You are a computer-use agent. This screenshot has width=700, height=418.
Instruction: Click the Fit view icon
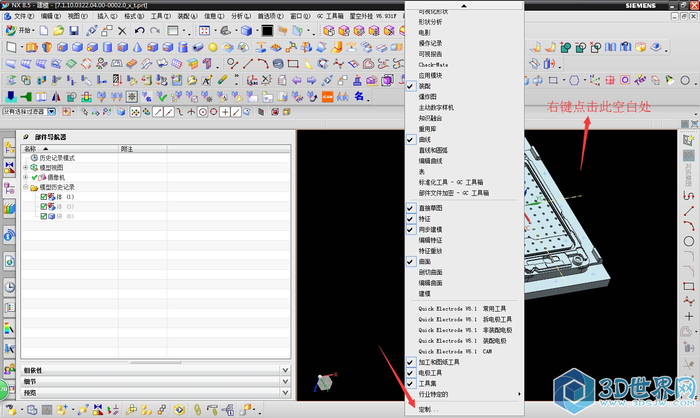coord(205,31)
